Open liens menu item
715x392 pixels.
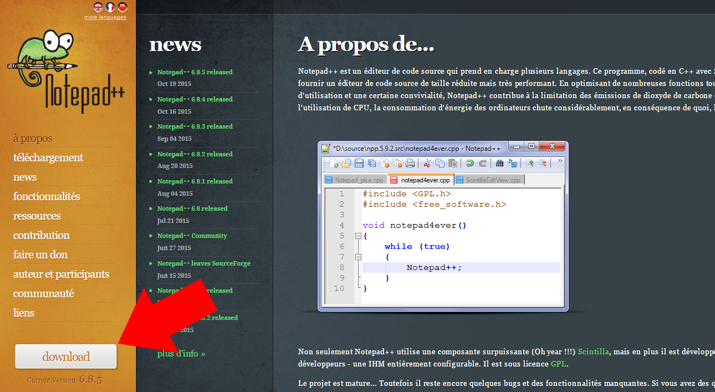point(24,313)
